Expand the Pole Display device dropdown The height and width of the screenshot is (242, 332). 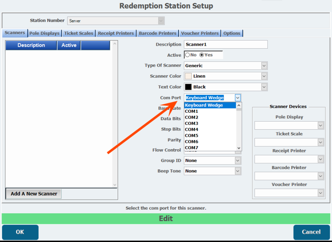tap(320, 126)
